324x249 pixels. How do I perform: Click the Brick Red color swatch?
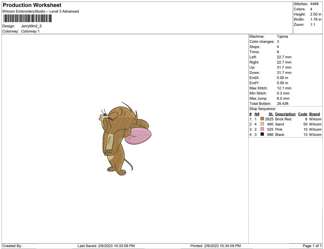tap(262, 119)
